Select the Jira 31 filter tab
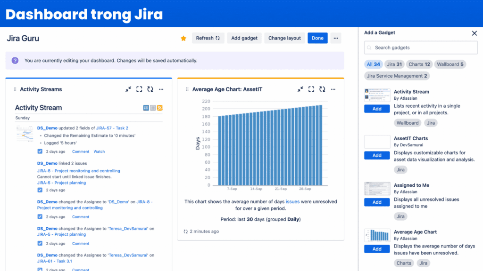 [394, 64]
